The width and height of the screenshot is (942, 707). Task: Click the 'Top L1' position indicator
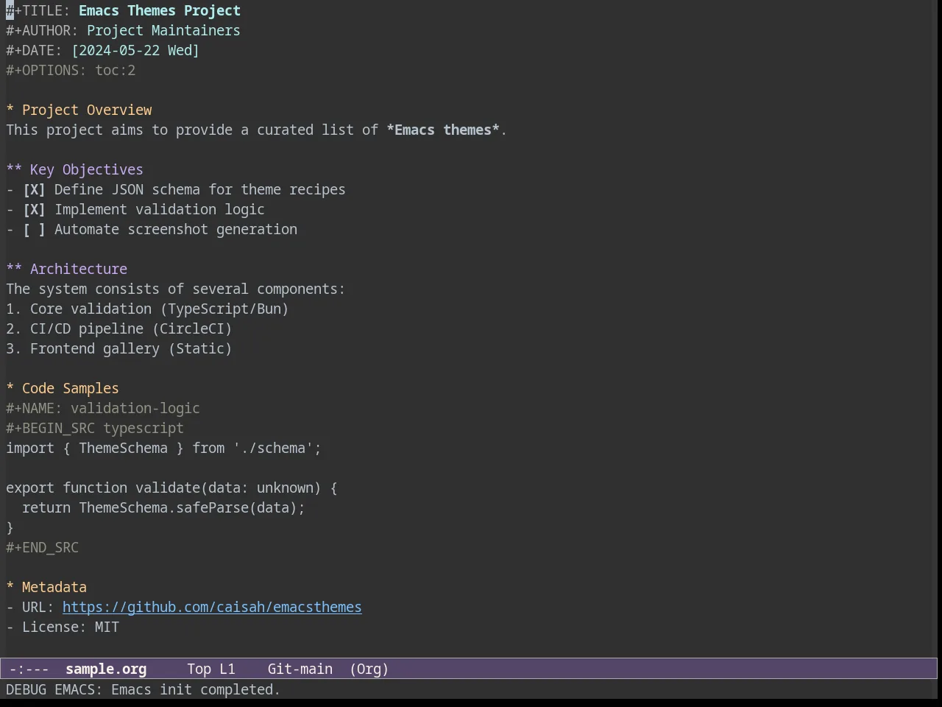point(211,669)
